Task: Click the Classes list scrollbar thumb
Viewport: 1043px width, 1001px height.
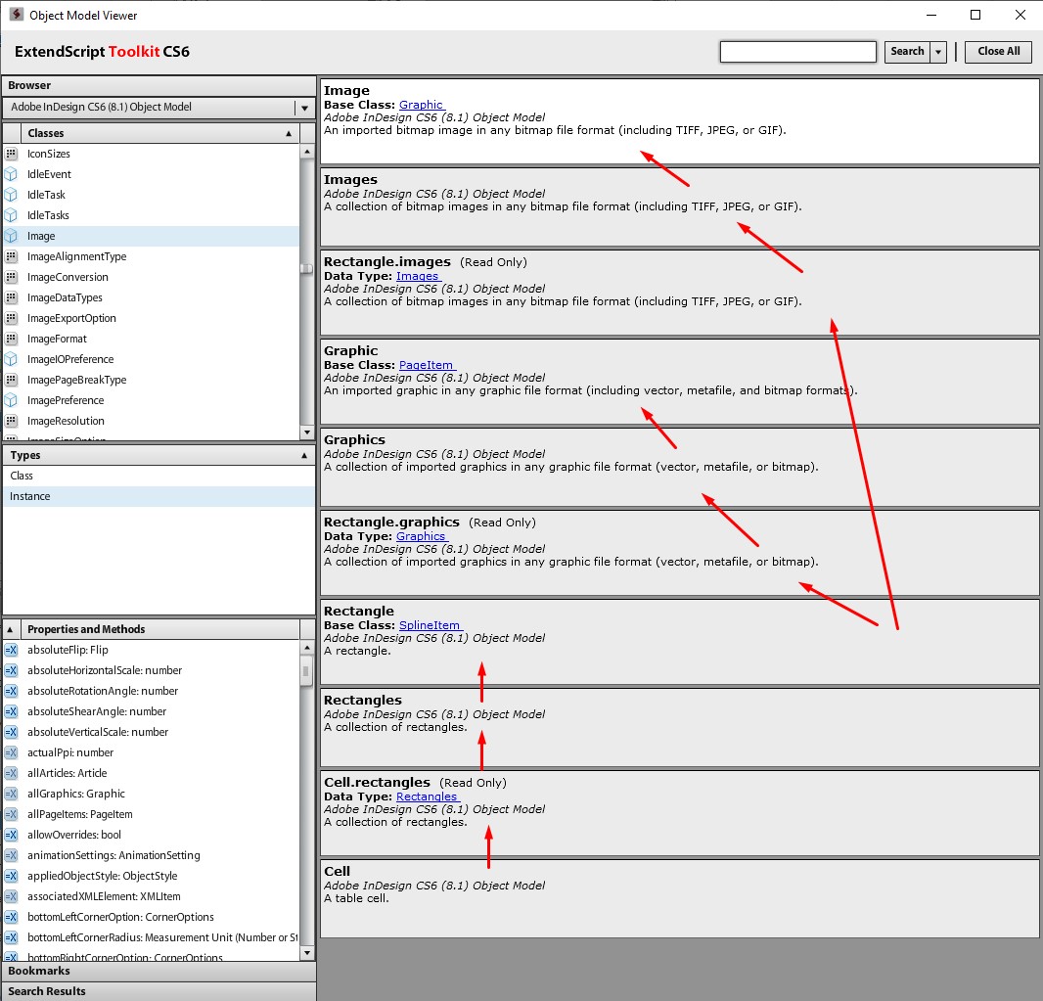Action: click(306, 269)
